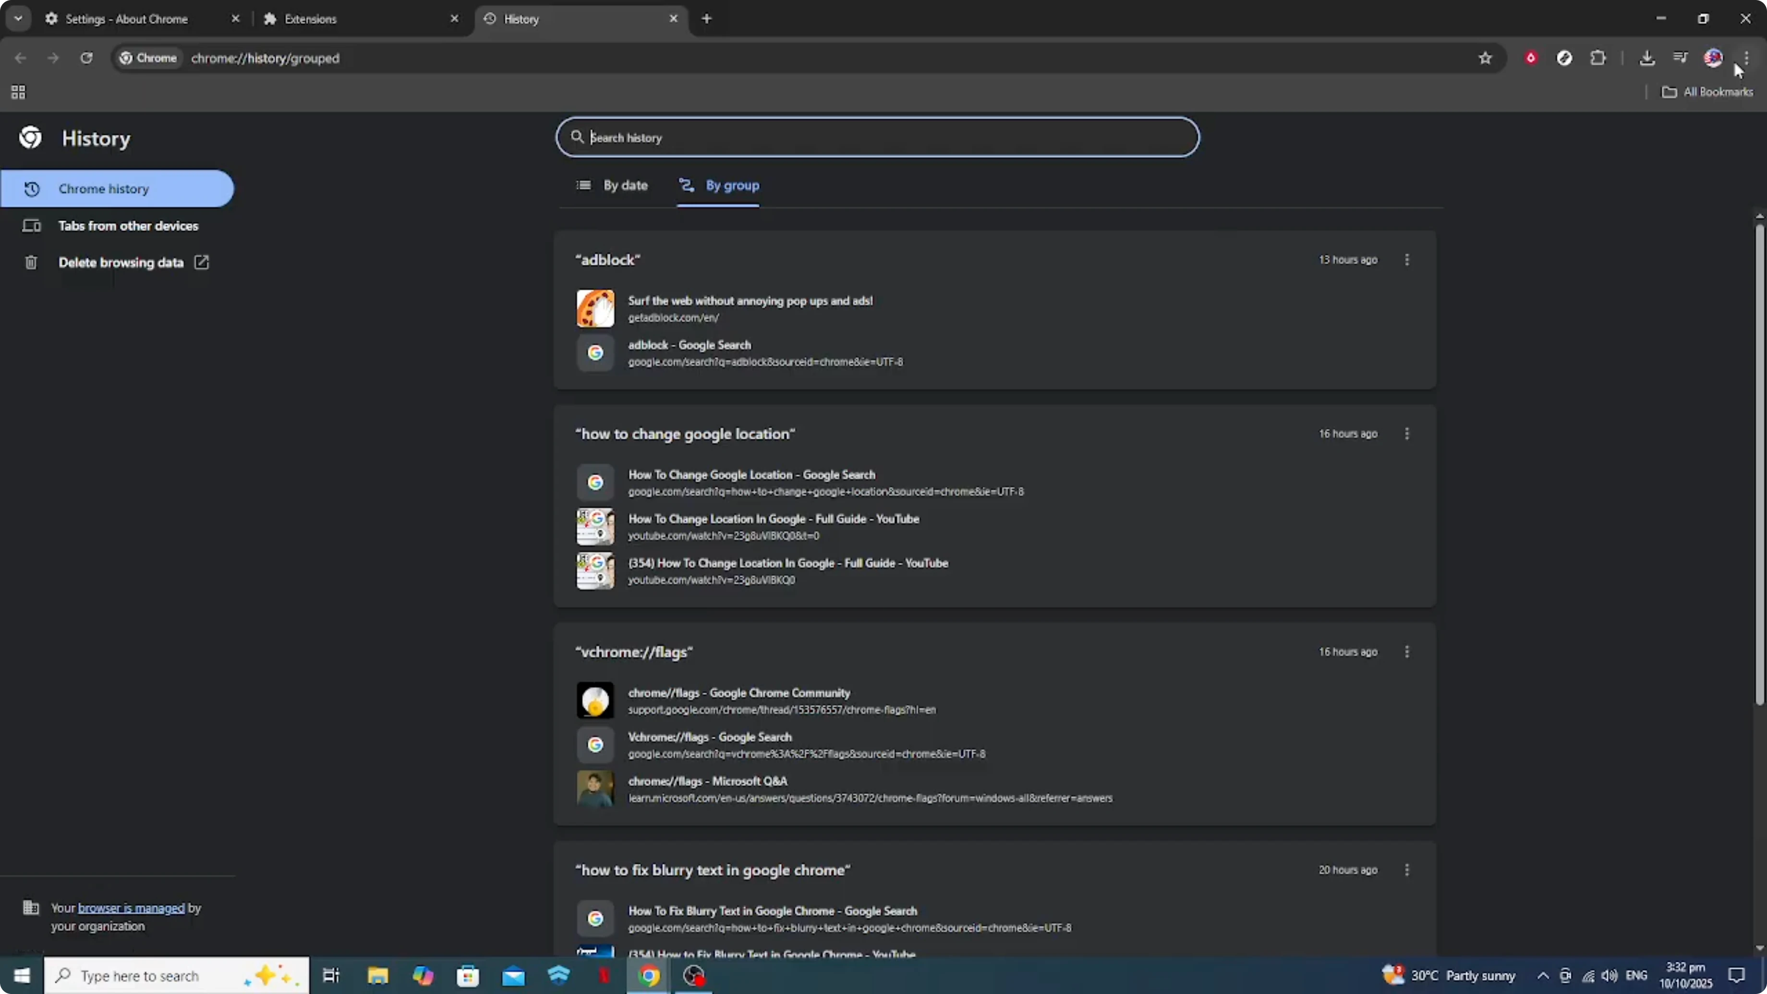
Task: Select Tabs from other devices
Action: tap(129, 225)
